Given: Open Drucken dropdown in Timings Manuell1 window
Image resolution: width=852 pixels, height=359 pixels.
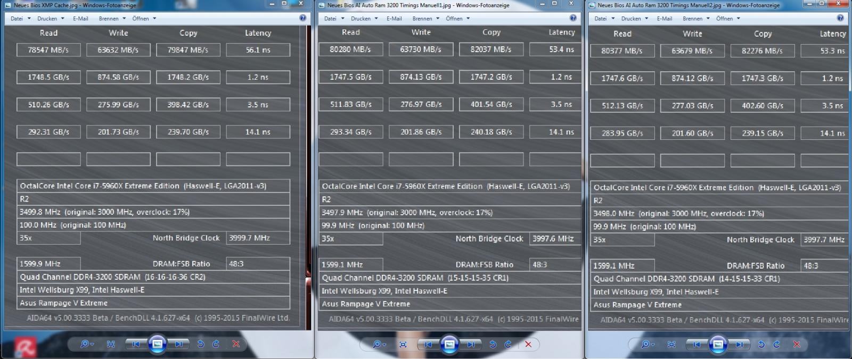Looking at the screenshot, I should click(x=364, y=19).
